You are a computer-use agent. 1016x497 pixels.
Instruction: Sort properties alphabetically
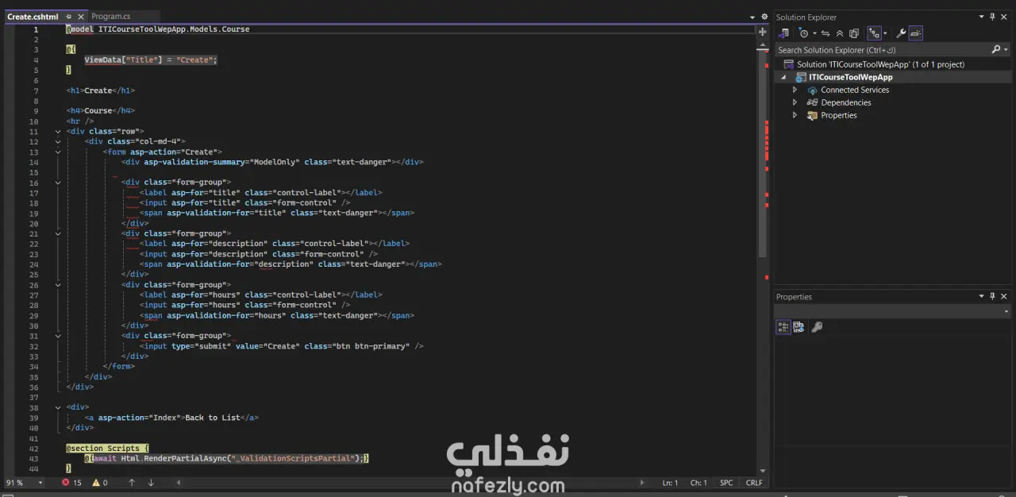coord(799,327)
